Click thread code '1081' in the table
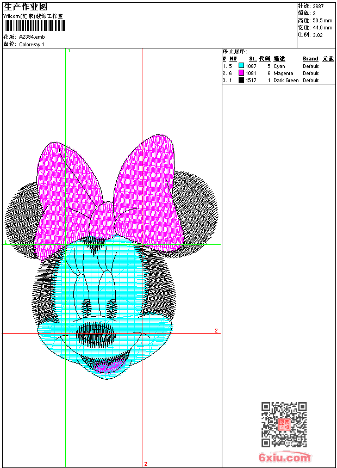337x468 pixels. pyautogui.click(x=251, y=73)
